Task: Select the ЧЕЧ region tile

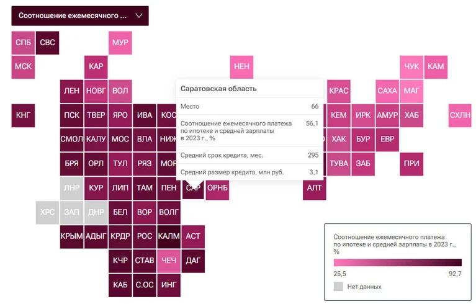Action: [x=169, y=261]
